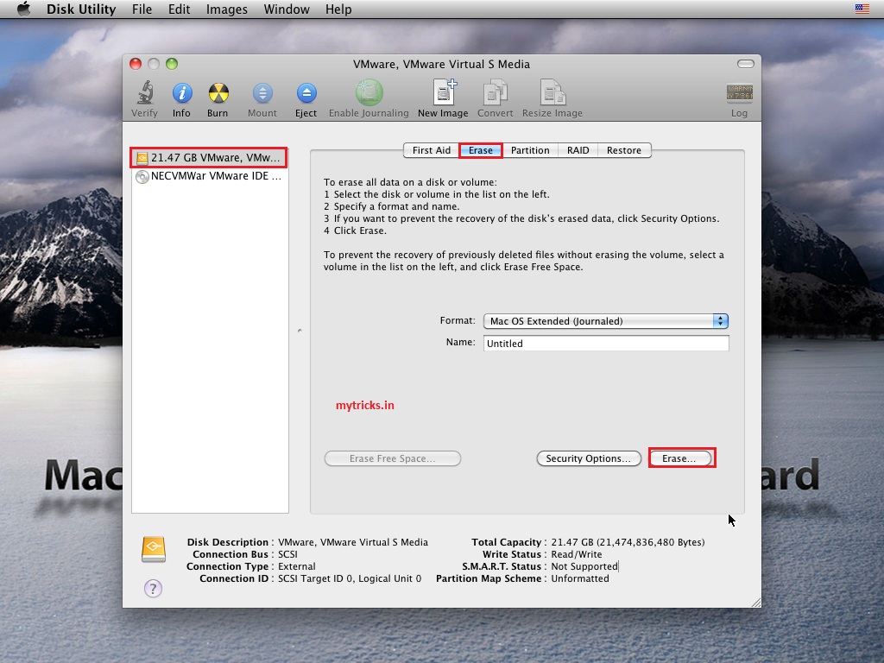Click the Burn toolbar icon
Viewport: 884px width, 663px height.
point(218,92)
